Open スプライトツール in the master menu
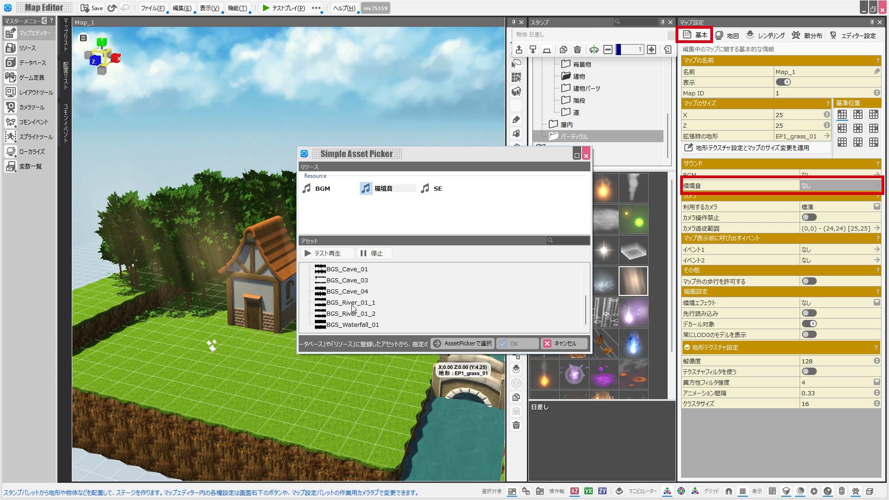 coord(29,137)
